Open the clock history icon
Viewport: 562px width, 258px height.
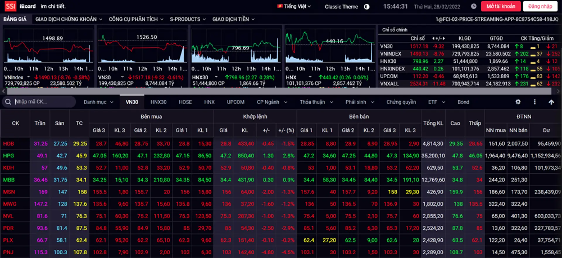point(474,6)
